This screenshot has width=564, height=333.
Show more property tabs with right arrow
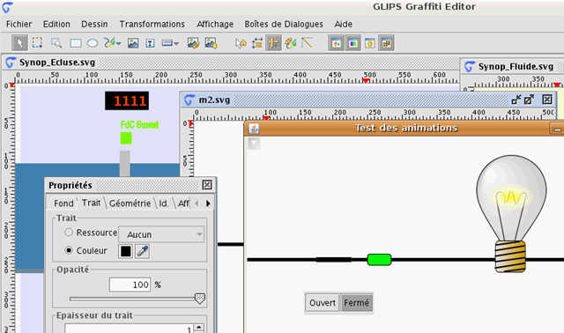point(208,203)
